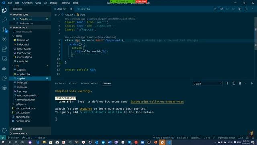Switch to the OUTPUT panel tab

pos(73,83)
